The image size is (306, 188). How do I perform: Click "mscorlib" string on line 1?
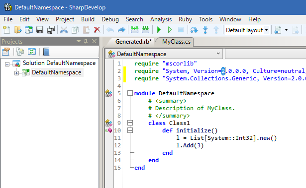pyautogui.click(x=180, y=63)
